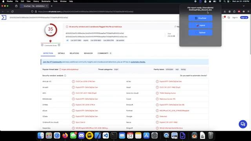Open the Tools menu

[55, 1]
